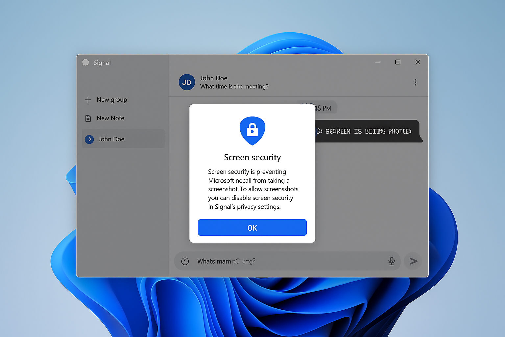Click the note icon beside New Note
Image resolution: width=505 pixels, height=337 pixels.
(88, 118)
